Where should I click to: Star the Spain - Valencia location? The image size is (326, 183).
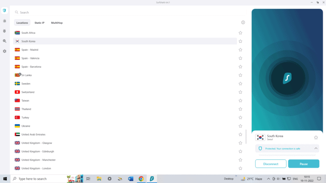tap(240, 58)
